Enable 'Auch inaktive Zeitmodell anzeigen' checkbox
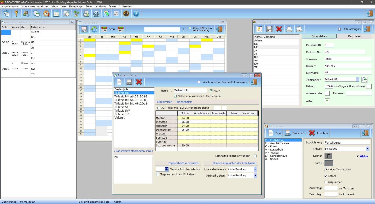The width and height of the screenshot is (375, 204). (x=199, y=82)
